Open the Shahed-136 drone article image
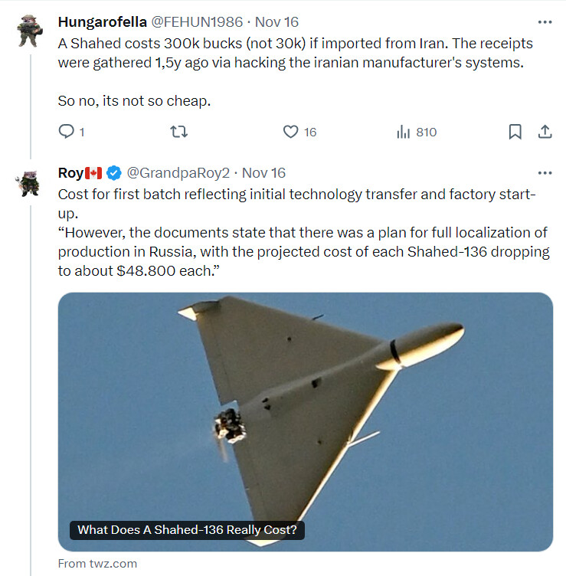The image size is (566, 576). pyautogui.click(x=306, y=422)
